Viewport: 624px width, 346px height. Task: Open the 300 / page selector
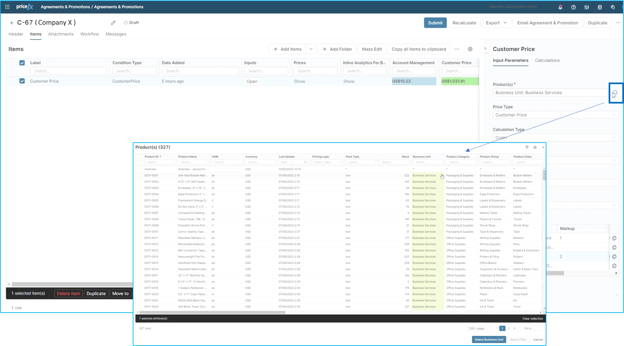pyautogui.click(x=479, y=328)
